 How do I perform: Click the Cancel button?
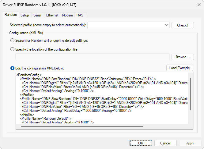[165, 143]
